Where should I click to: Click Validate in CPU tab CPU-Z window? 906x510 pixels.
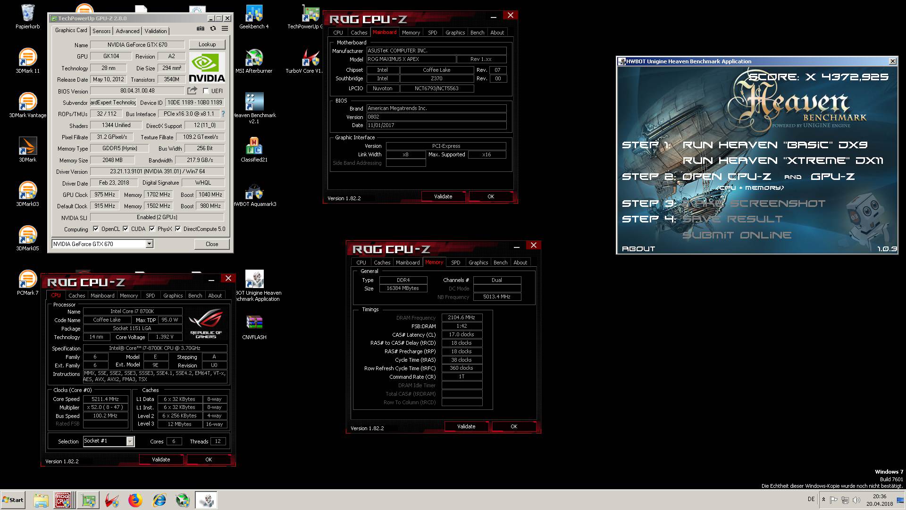pyautogui.click(x=161, y=459)
